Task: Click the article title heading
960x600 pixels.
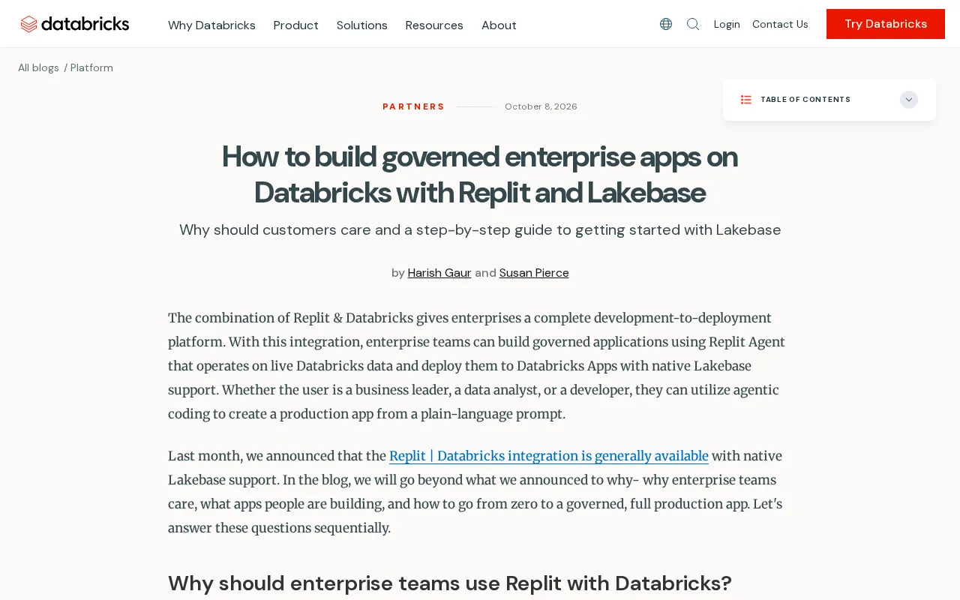Action: point(480,175)
